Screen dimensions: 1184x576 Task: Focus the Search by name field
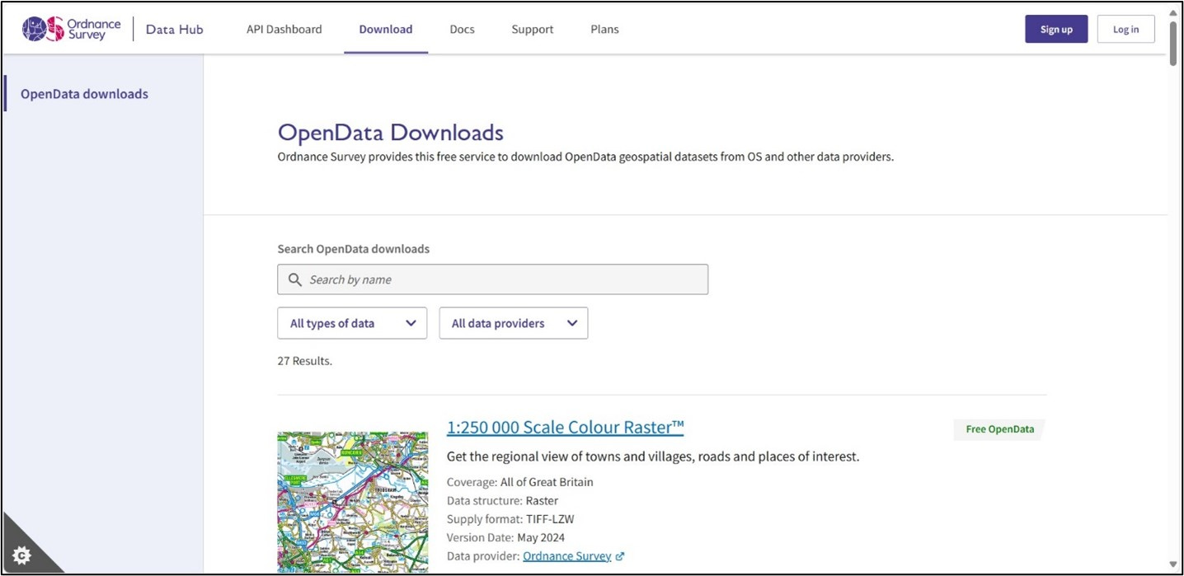click(492, 279)
